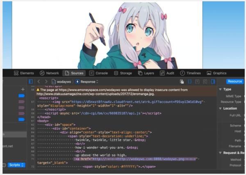
Task: Open the Audit tab
Action: click(x=167, y=73)
